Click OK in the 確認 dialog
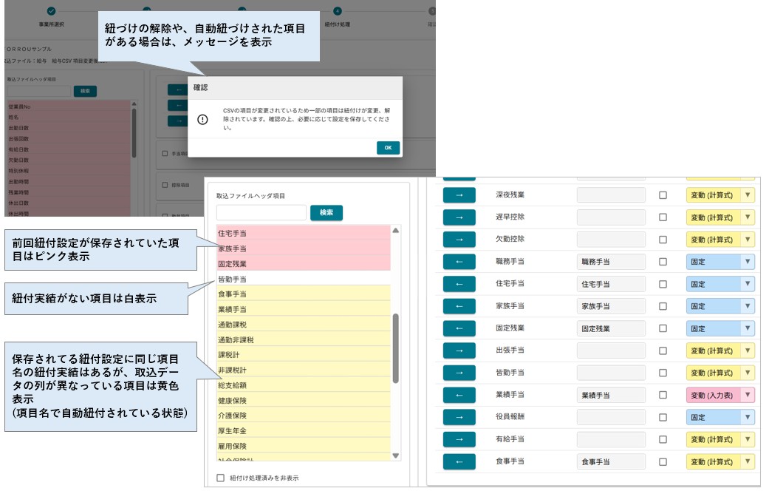Screen dimensions: 766x491 (388, 148)
